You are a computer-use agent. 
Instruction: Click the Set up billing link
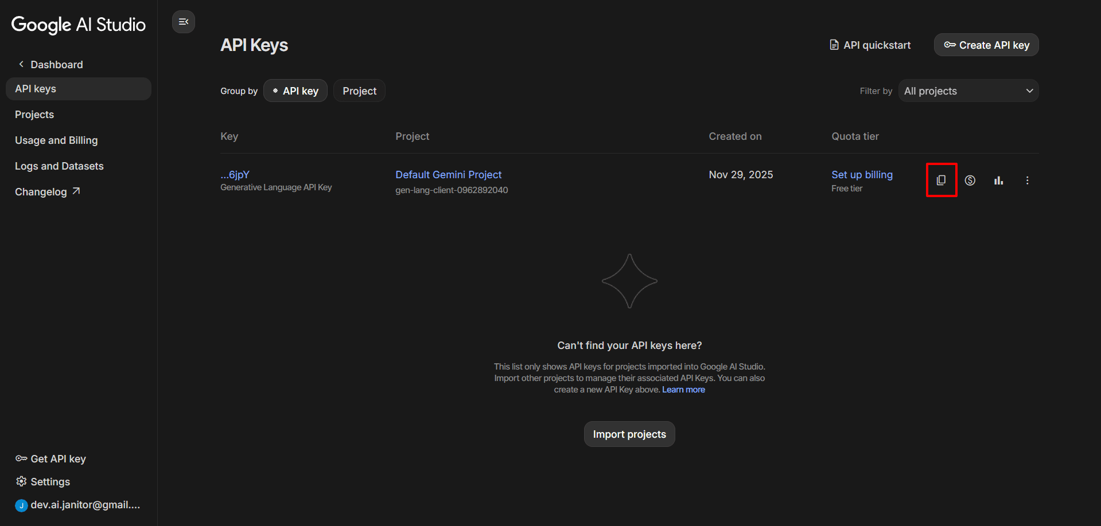click(862, 175)
